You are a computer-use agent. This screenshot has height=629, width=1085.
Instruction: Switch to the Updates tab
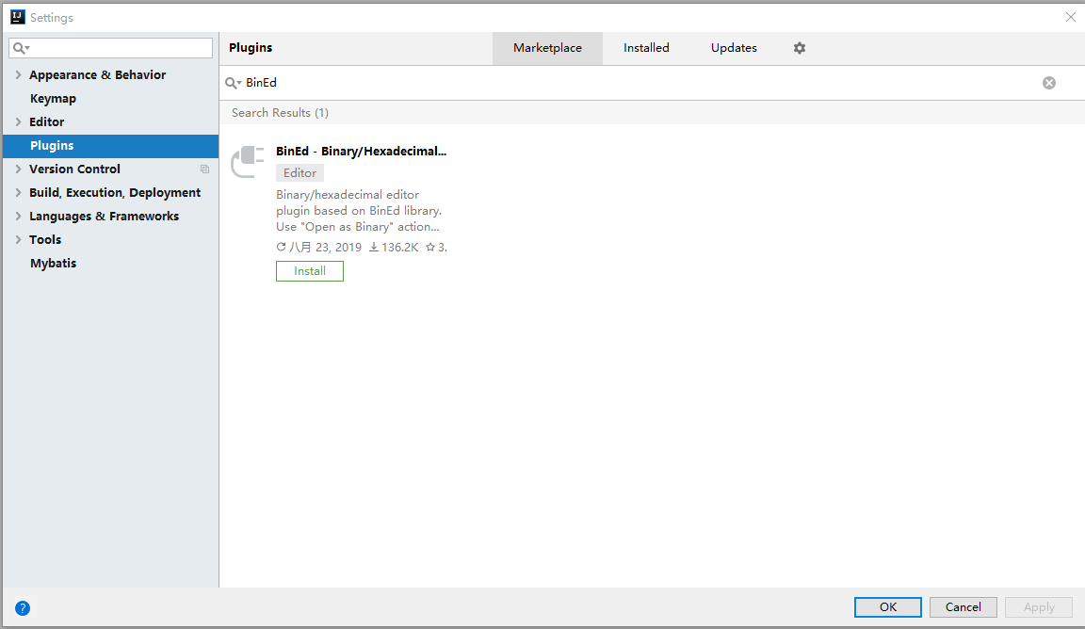point(734,48)
